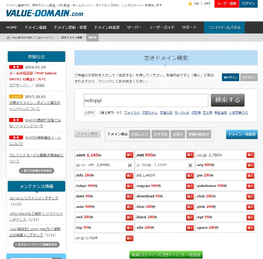The width and height of the screenshot is (263, 259).
Task: Select the 旧デザイン layout toggle
Action: click(249, 77)
